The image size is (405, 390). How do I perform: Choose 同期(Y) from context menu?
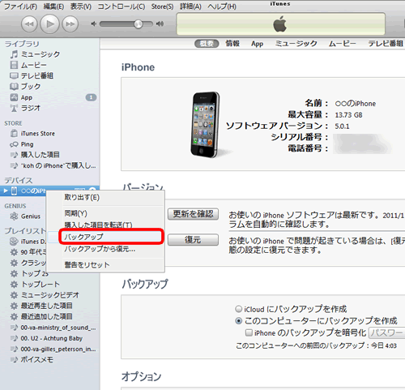[x=106, y=213]
